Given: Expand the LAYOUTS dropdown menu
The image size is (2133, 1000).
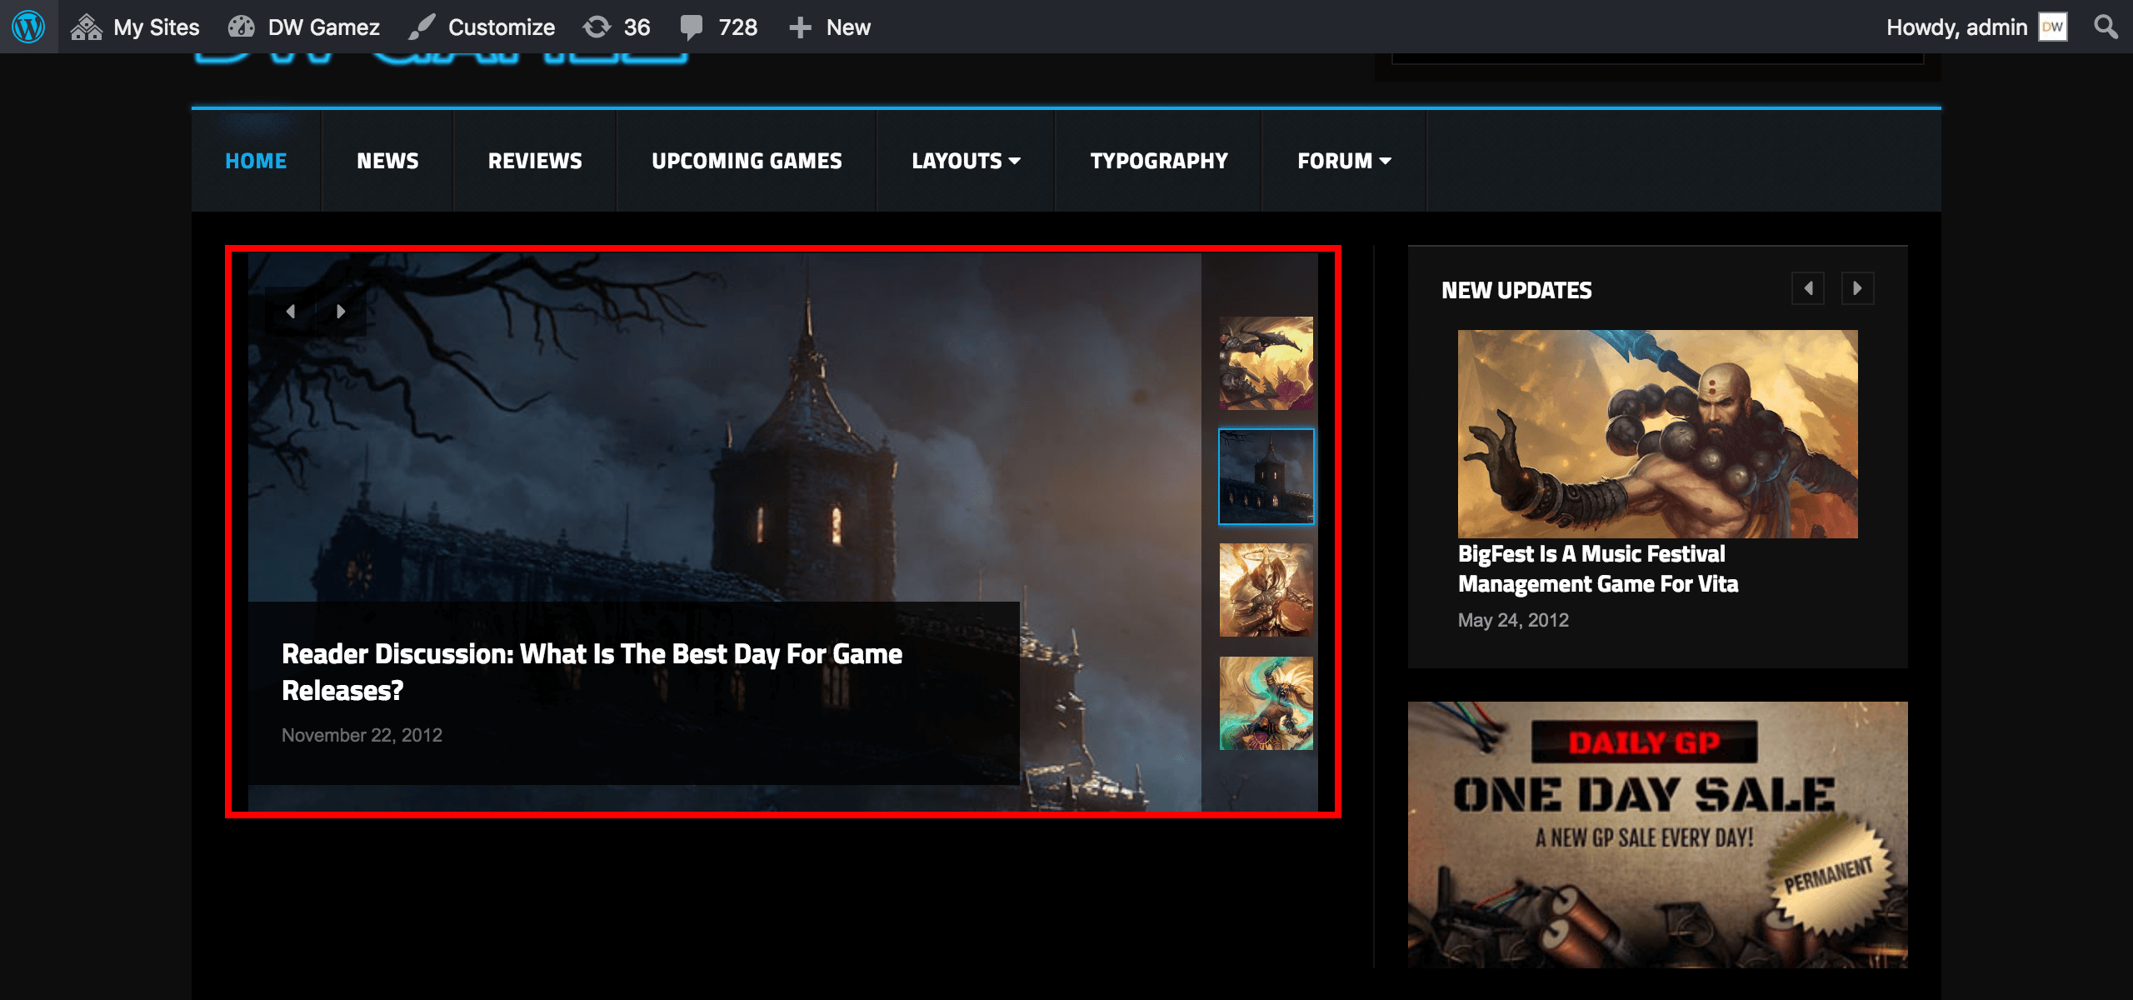Looking at the screenshot, I should pyautogui.click(x=966, y=161).
